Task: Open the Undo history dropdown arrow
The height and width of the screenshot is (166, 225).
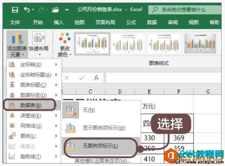Action: click(x=33, y=10)
